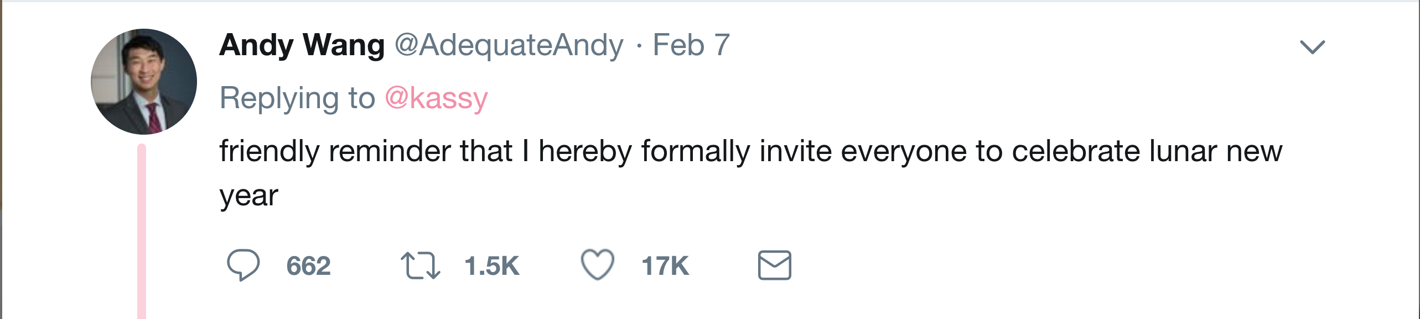Open Andy Wang's profile photo
Viewport: 1420px width, 319px height.
point(144,82)
